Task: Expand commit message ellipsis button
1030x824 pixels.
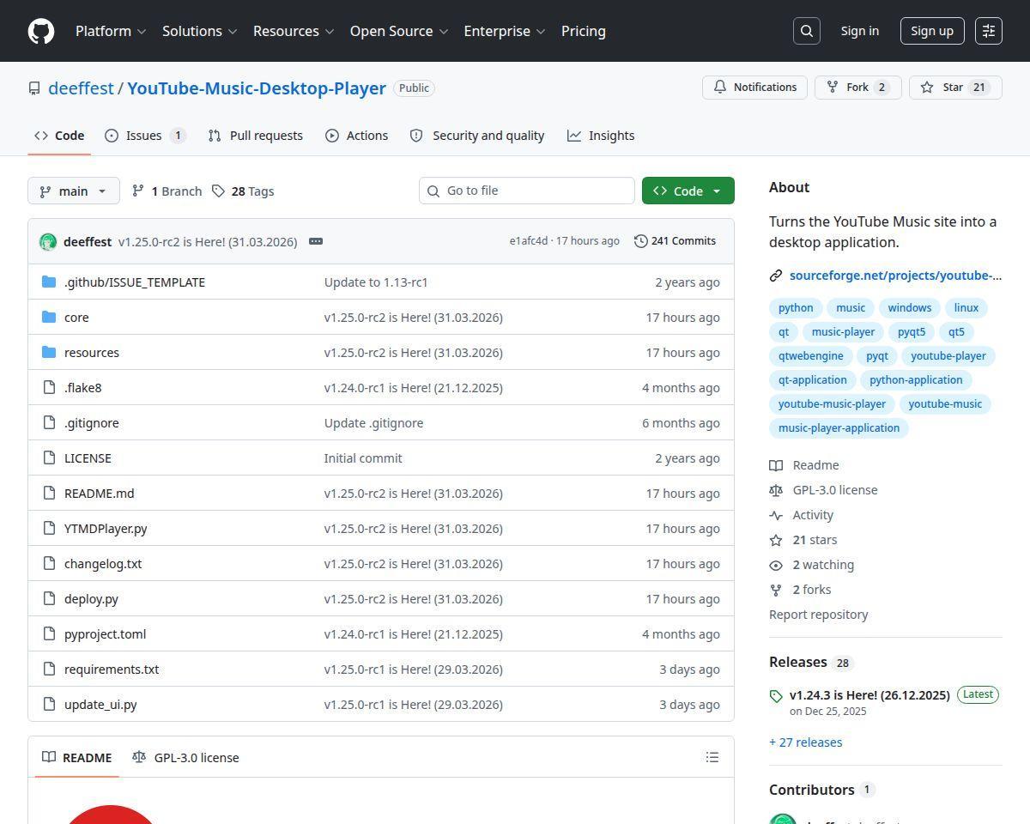Action: click(x=316, y=241)
